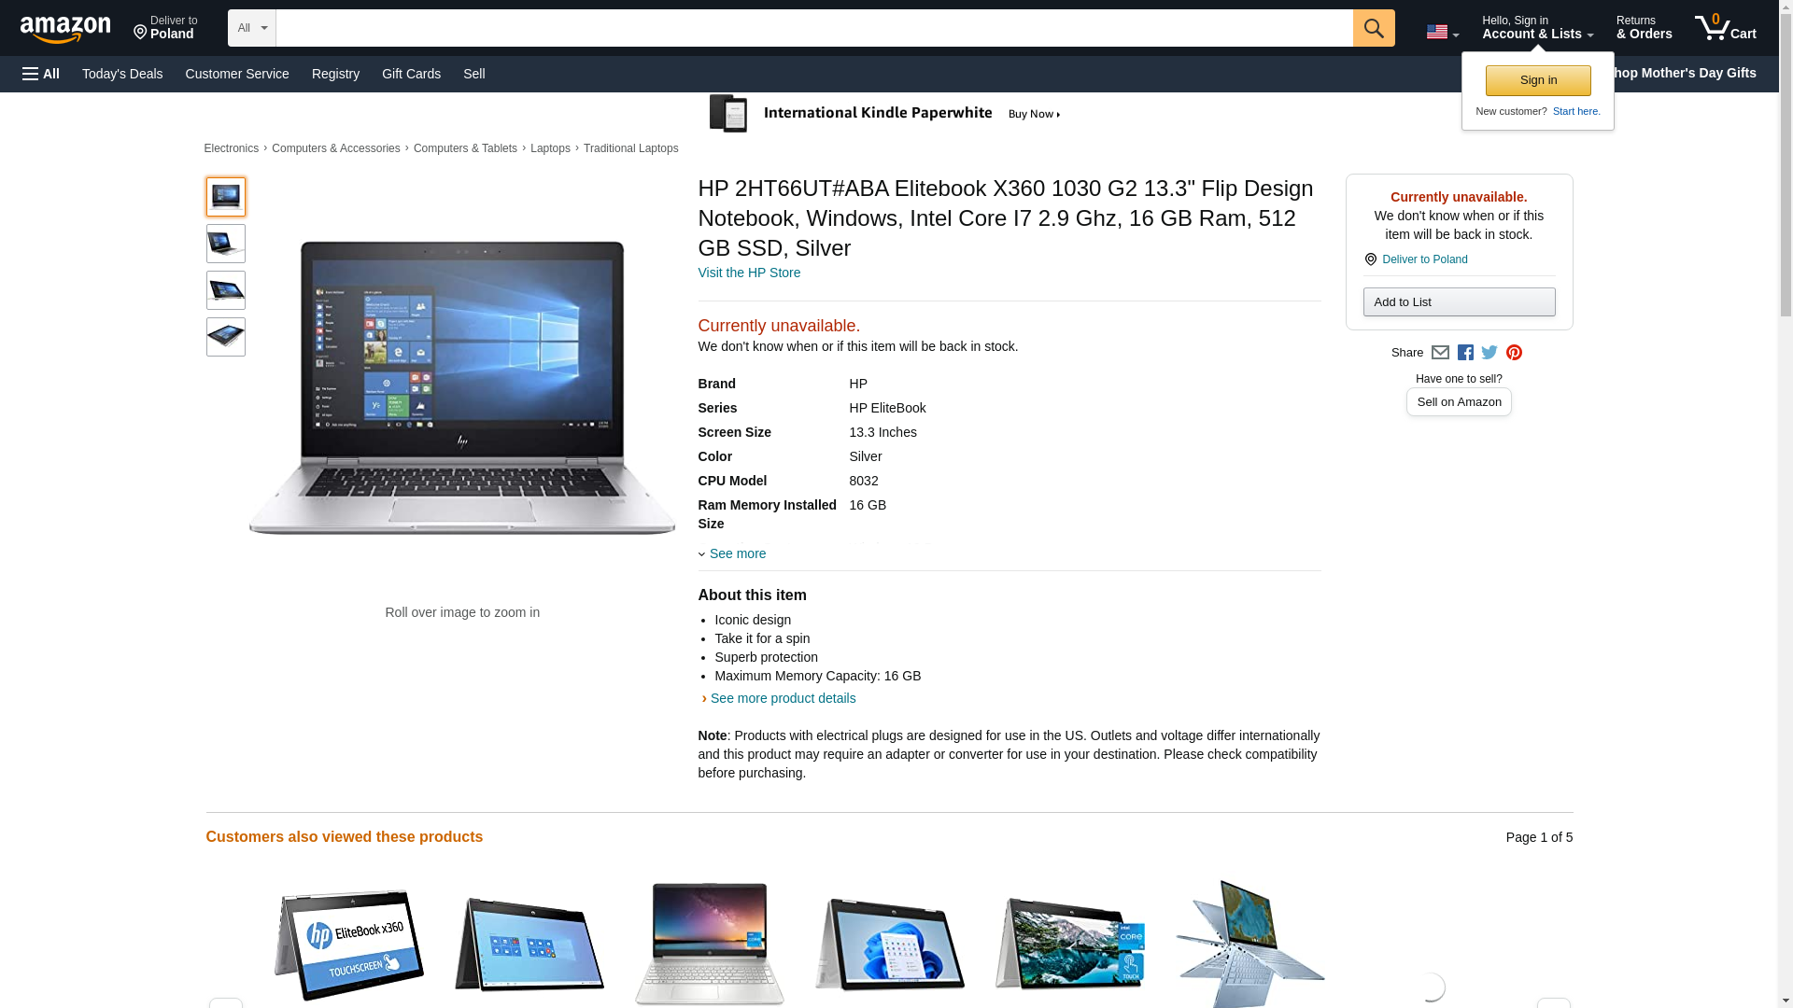The width and height of the screenshot is (1793, 1008).
Task: Share product on Facebook
Action: click(1465, 353)
